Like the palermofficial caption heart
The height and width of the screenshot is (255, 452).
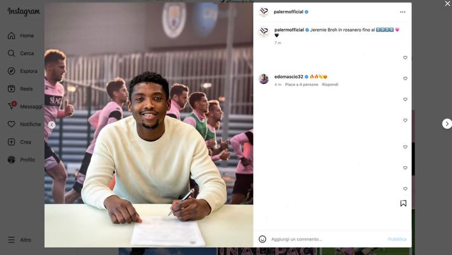[x=405, y=58]
